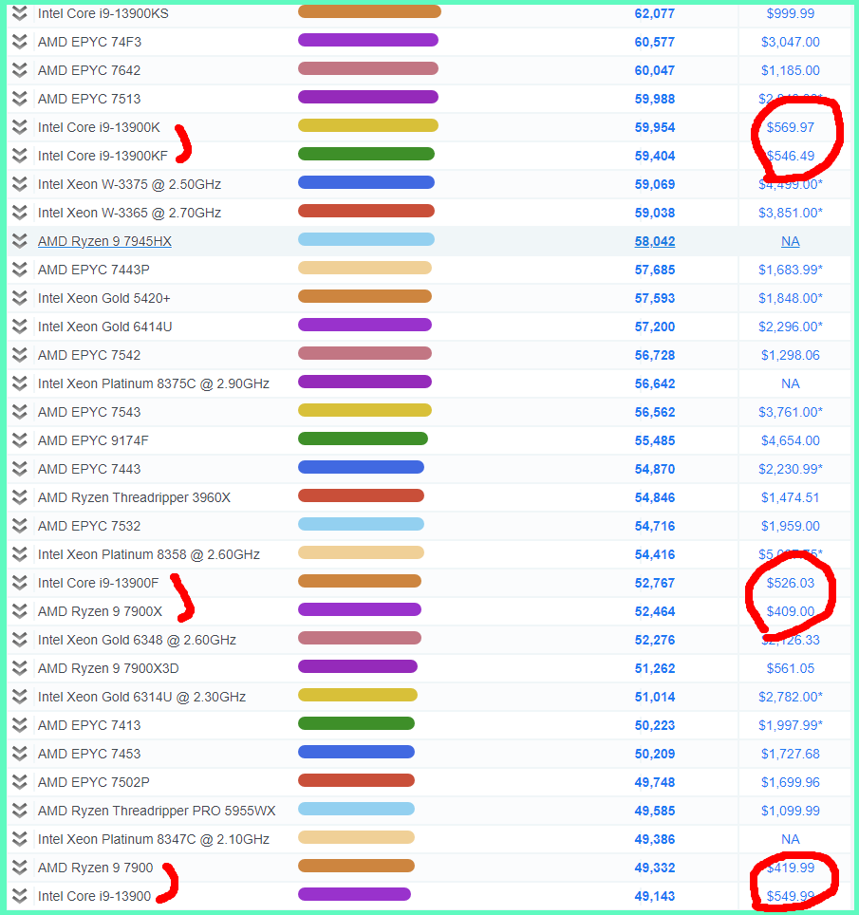Screen dimensions: 859x915
Task: Expand the AMD Ryzen 9 7945HX row chevron
Action: pos(20,241)
